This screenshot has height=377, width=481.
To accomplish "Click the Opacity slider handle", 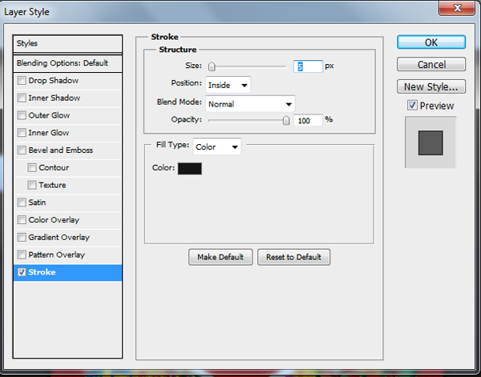I will 286,120.
